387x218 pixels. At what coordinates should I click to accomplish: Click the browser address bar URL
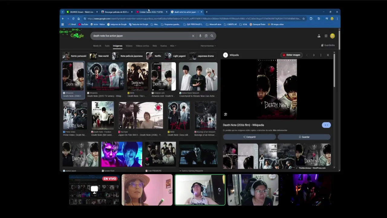click(193, 18)
